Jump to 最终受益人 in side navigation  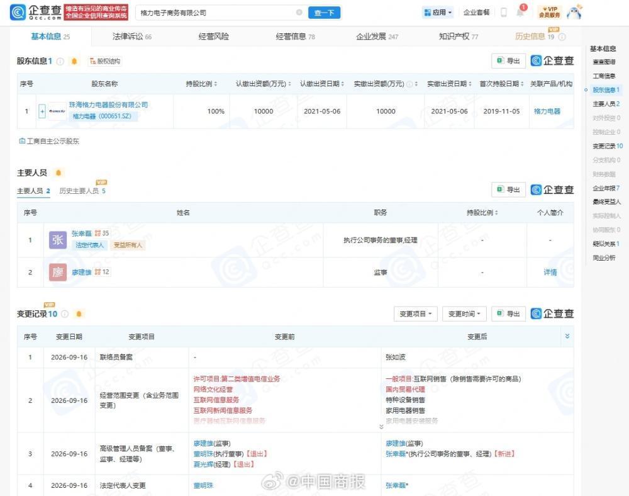point(606,202)
